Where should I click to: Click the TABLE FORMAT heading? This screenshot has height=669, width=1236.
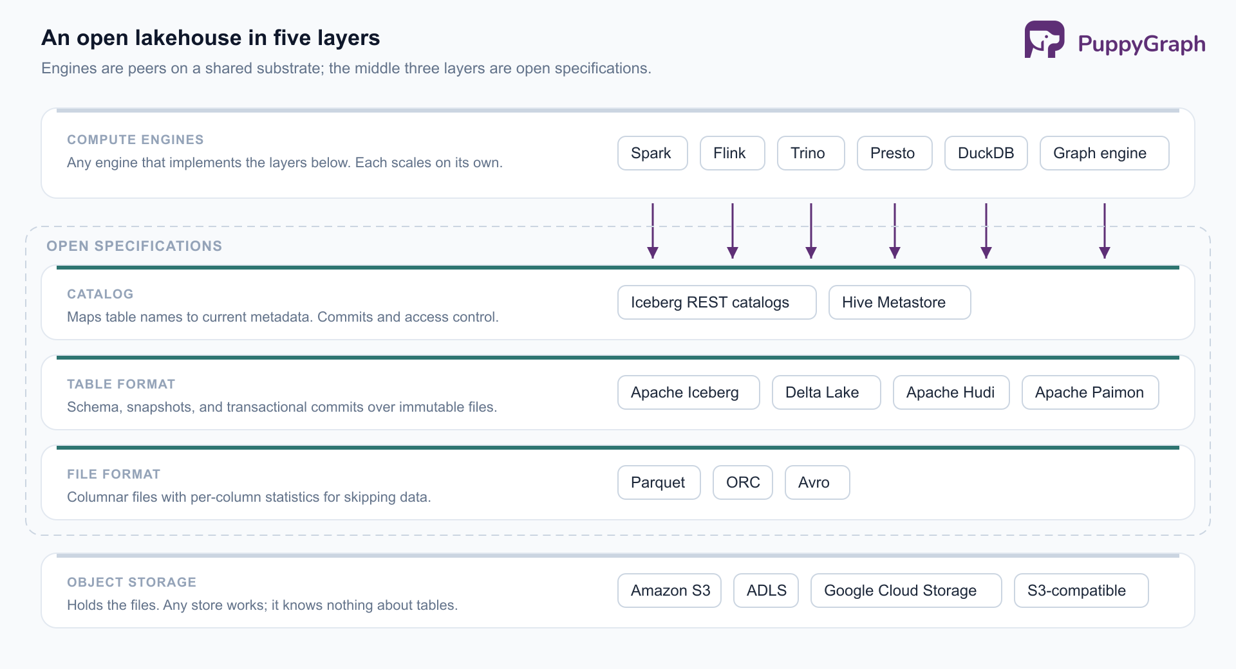coord(121,384)
